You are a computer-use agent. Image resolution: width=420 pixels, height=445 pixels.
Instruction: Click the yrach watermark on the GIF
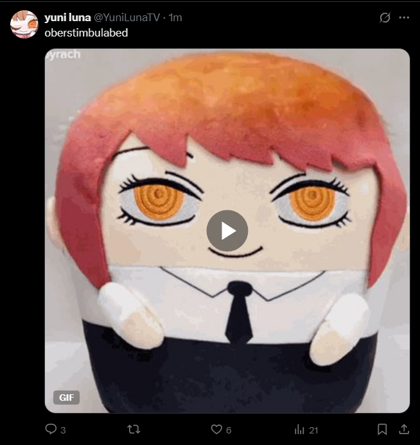click(64, 55)
